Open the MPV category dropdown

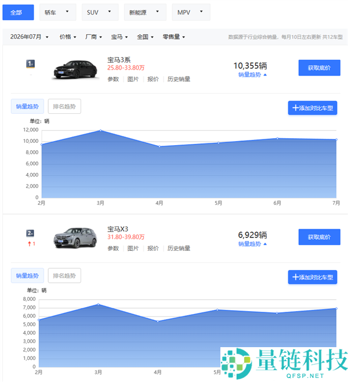pyautogui.click(x=191, y=12)
